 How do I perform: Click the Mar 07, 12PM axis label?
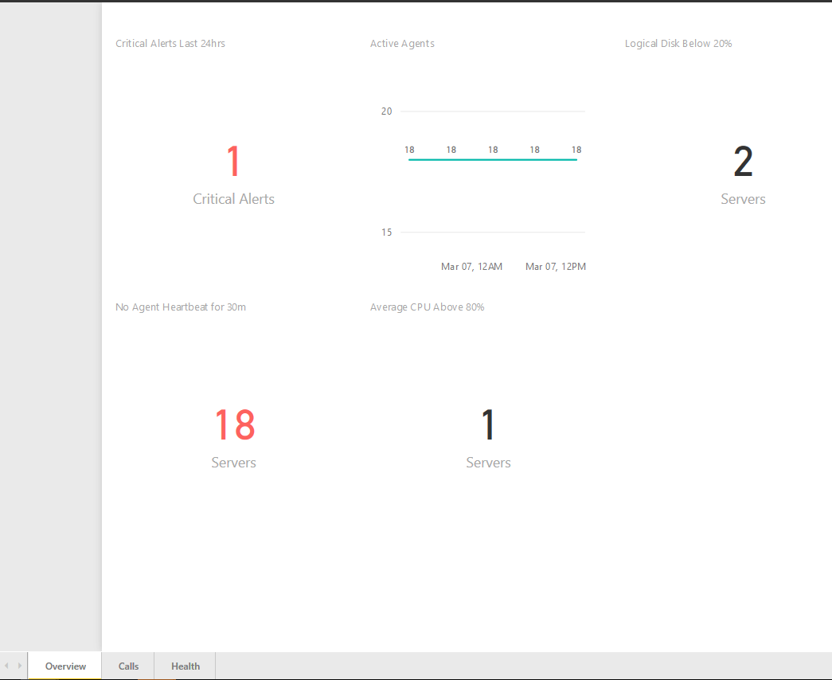556,267
